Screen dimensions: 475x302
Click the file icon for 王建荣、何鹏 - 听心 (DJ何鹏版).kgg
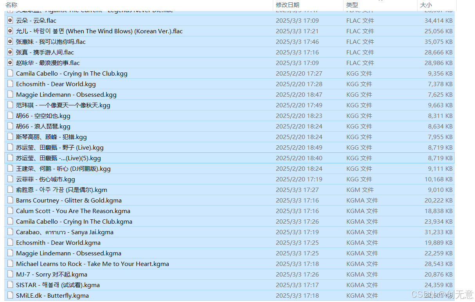pyautogui.click(x=10, y=168)
